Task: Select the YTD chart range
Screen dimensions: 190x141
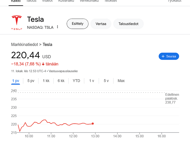Action: 76,81
